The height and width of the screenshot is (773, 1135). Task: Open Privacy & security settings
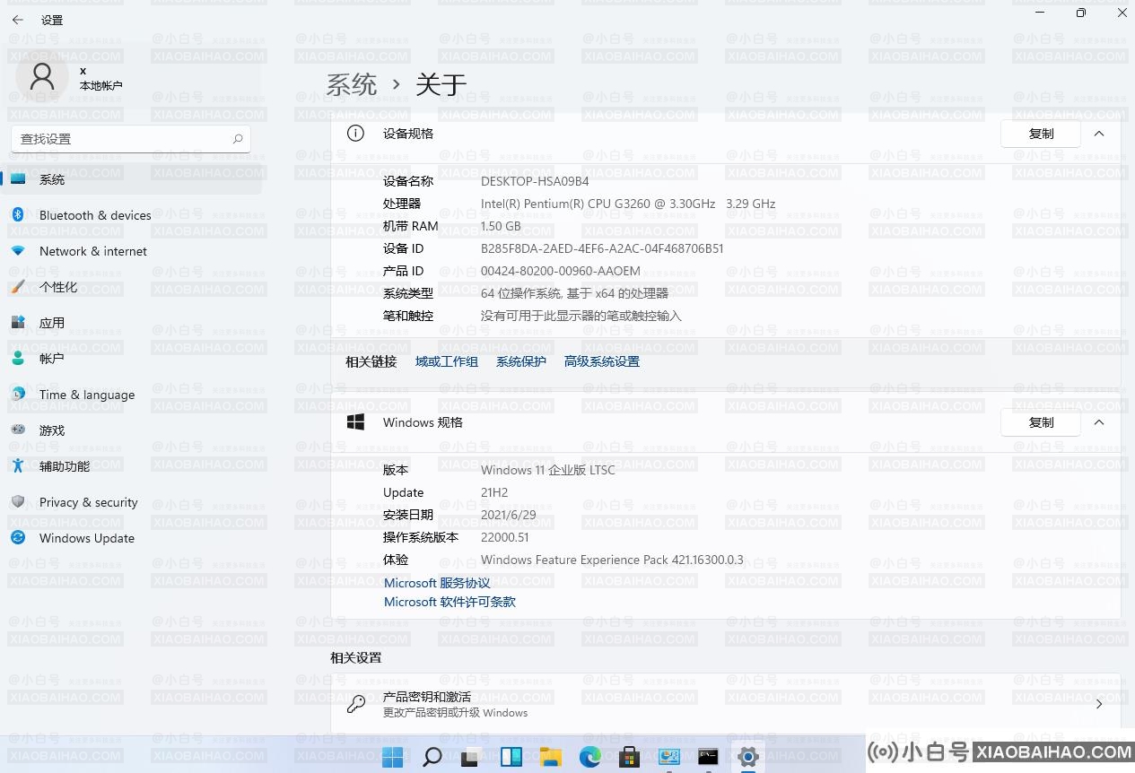pos(133,502)
